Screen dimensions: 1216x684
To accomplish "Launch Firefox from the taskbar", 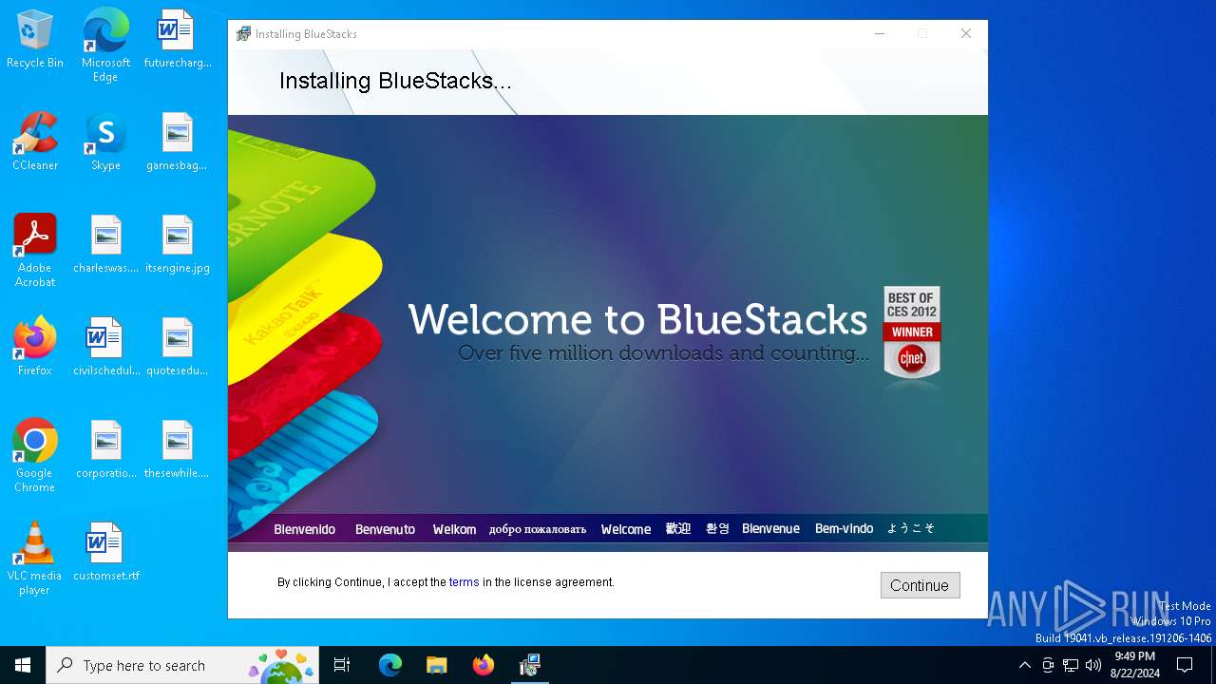I will [484, 665].
